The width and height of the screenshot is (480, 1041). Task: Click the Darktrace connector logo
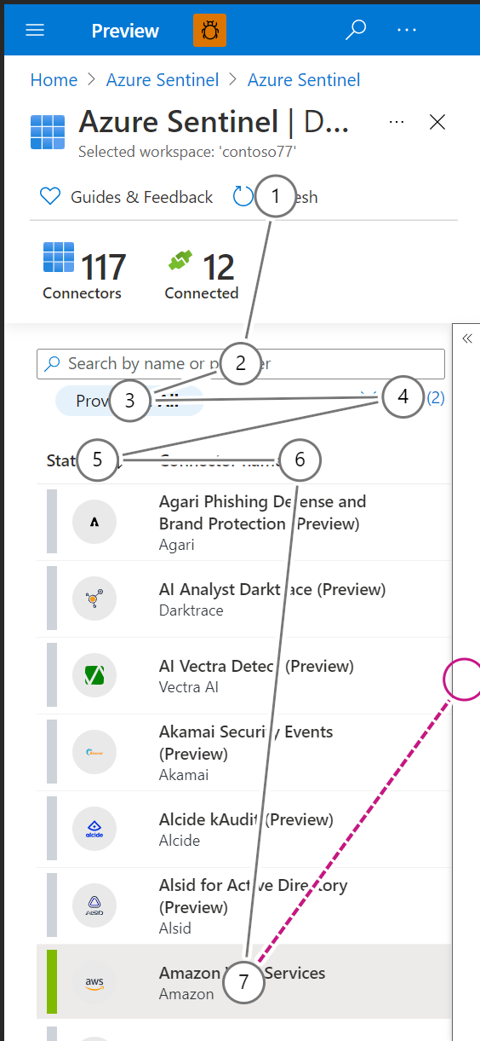click(94, 599)
